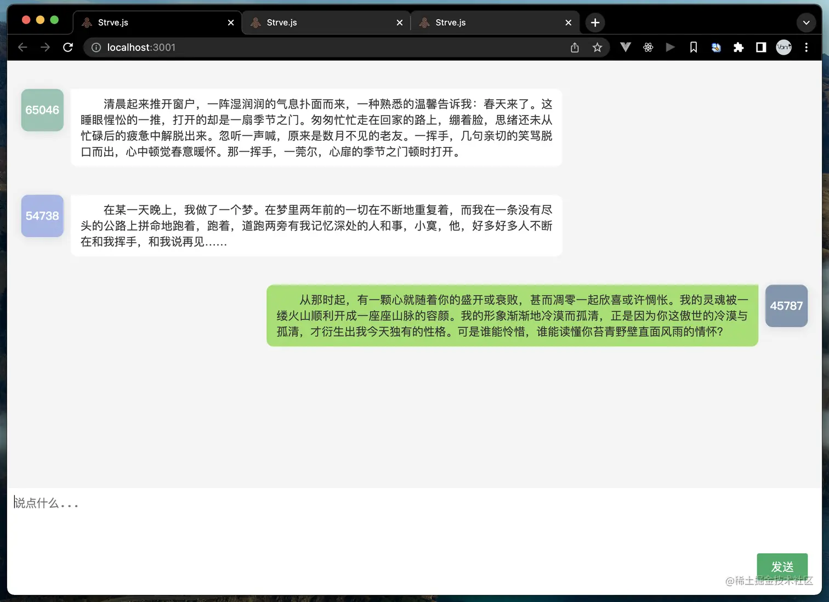The height and width of the screenshot is (602, 829).
Task: Click the bookmark-shaped extension icon
Action: pos(694,48)
